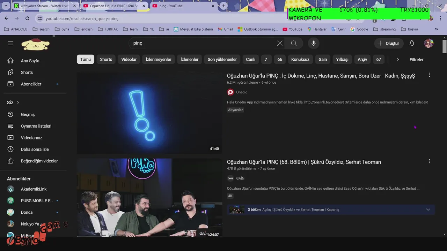Select the Son yüklenenler filter chip
447x251 pixels.
point(222,59)
